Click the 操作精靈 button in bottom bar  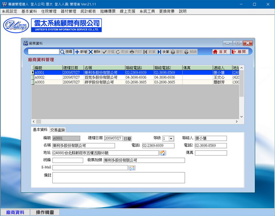(x=45, y=212)
